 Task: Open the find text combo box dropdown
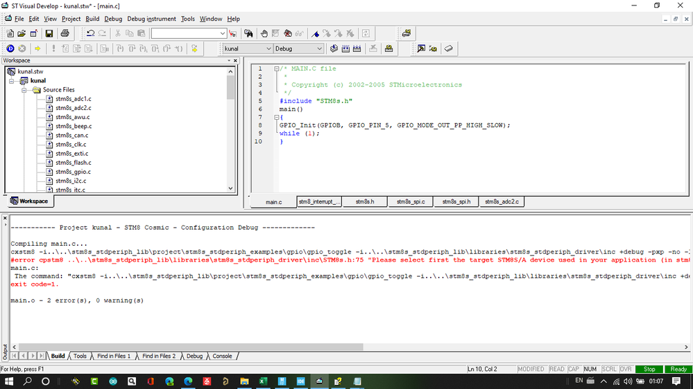(222, 33)
